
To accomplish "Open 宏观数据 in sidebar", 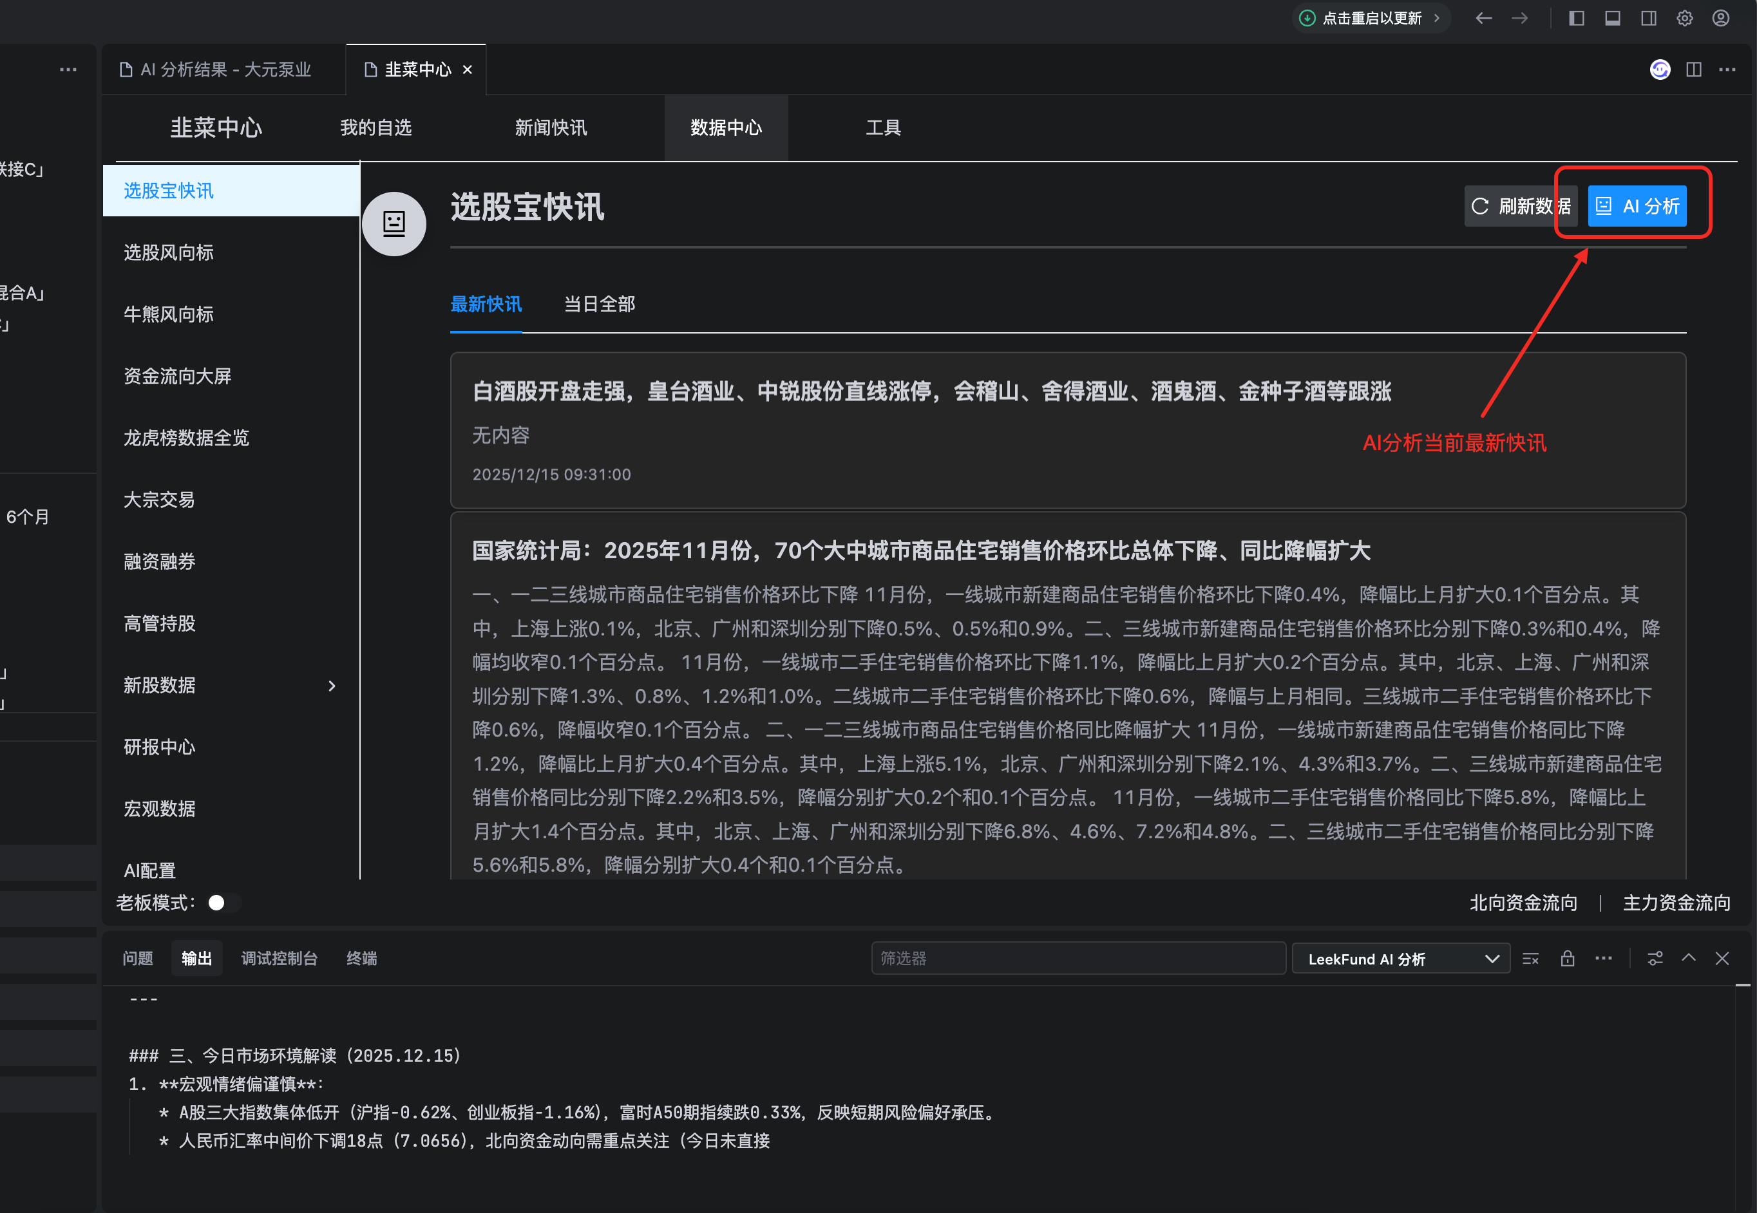I will (231, 809).
